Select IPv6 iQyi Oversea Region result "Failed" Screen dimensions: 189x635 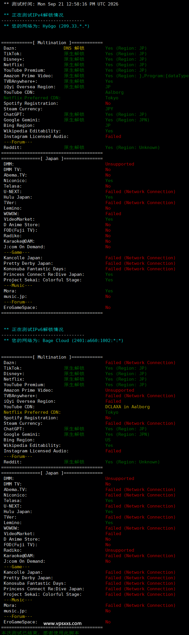pyautogui.click(x=113, y=401)
